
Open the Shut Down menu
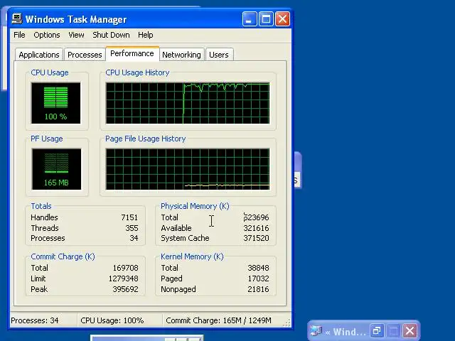(x=111, y=35)
